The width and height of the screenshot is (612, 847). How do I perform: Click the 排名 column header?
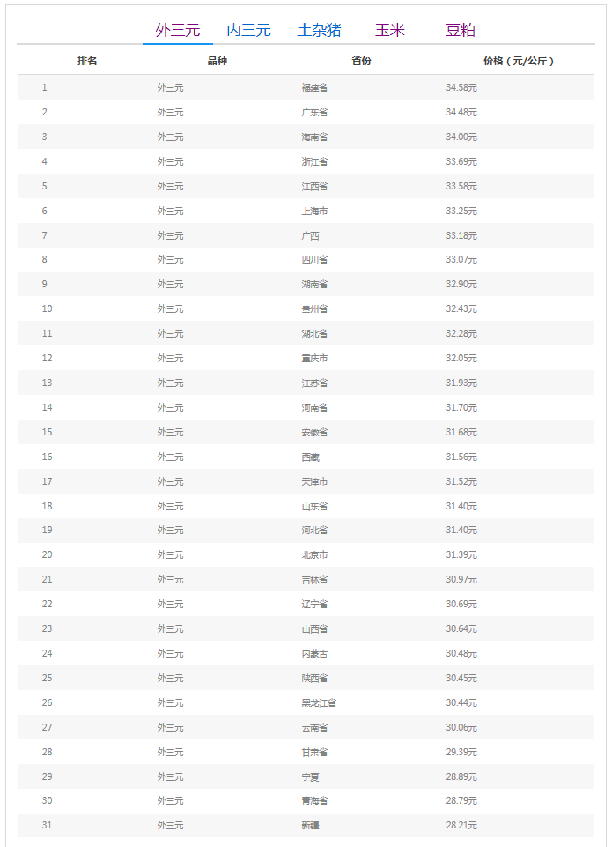[87, 61]
